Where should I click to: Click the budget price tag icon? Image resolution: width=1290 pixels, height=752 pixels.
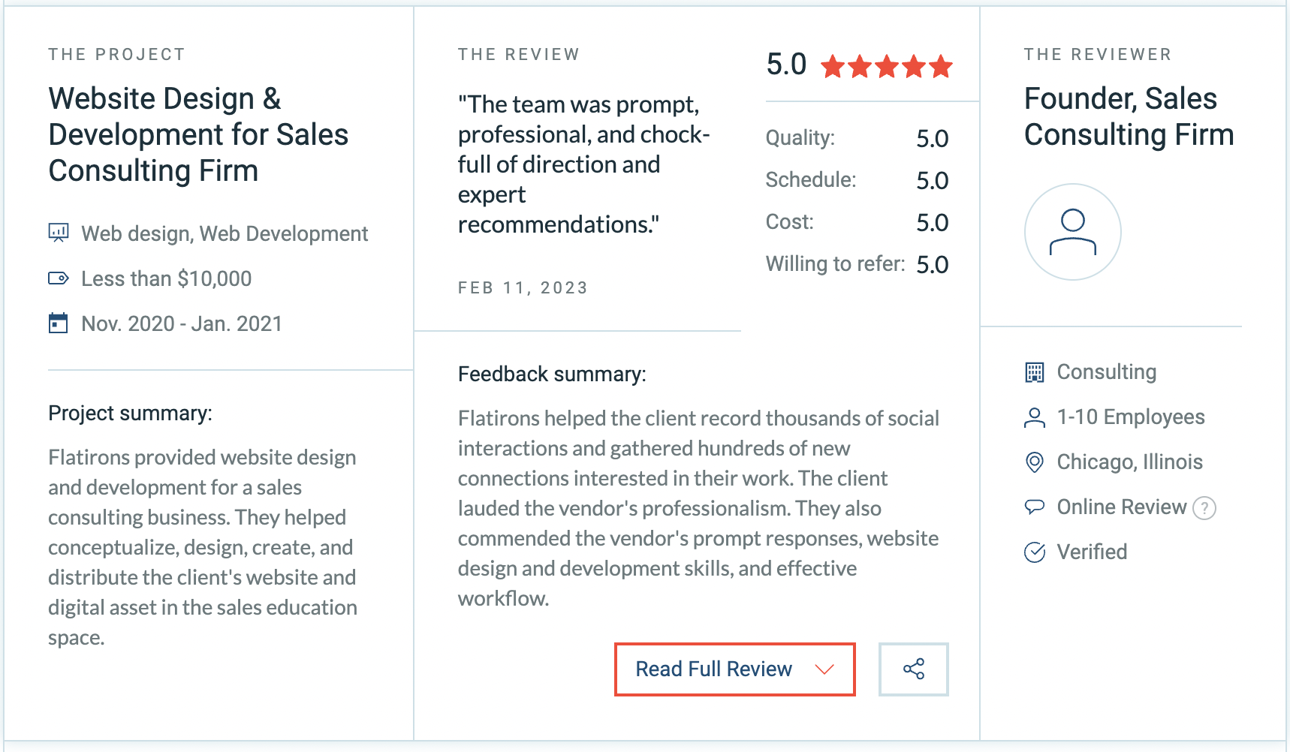coord(59,278)
